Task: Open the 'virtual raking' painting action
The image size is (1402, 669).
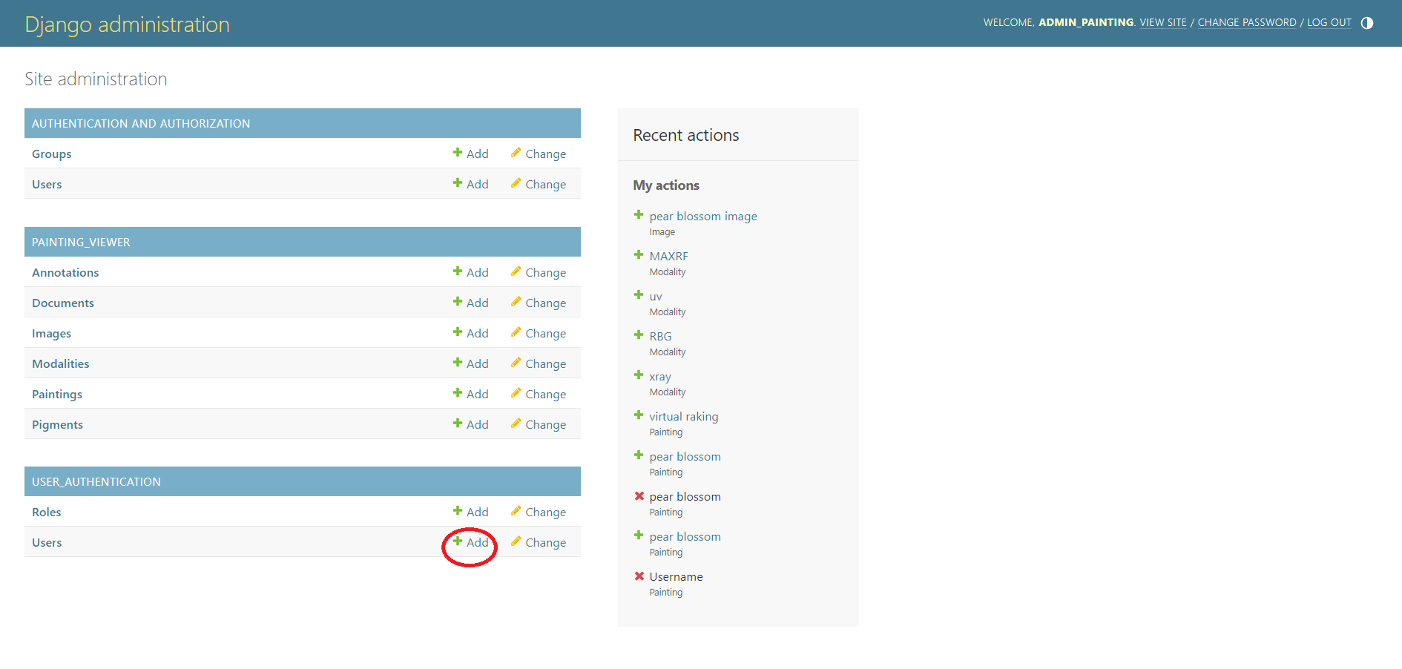Action: [683, 417]
